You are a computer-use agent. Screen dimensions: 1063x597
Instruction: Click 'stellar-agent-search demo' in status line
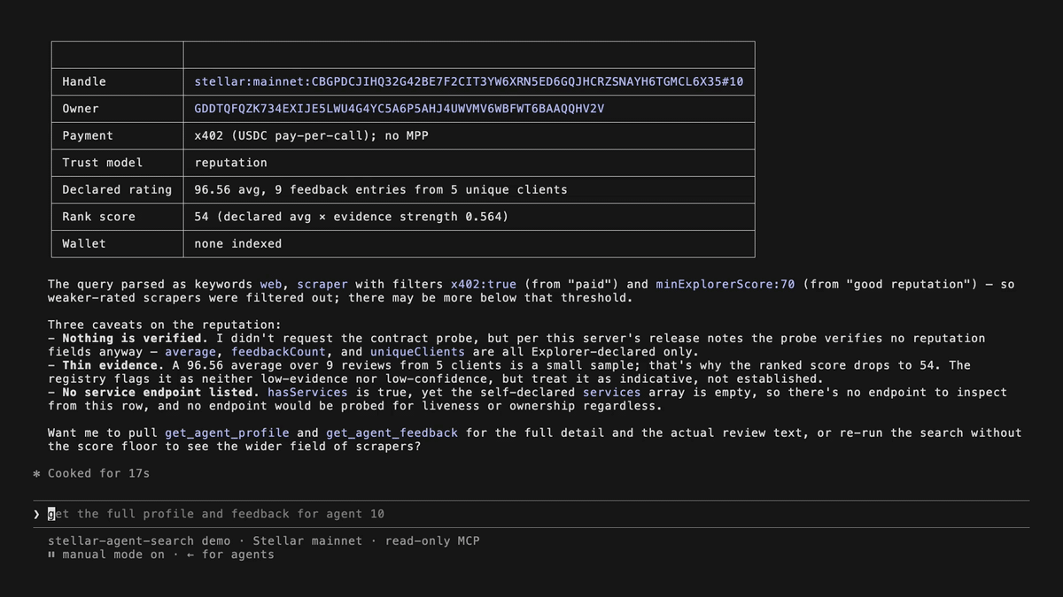[x=139, y=540]
